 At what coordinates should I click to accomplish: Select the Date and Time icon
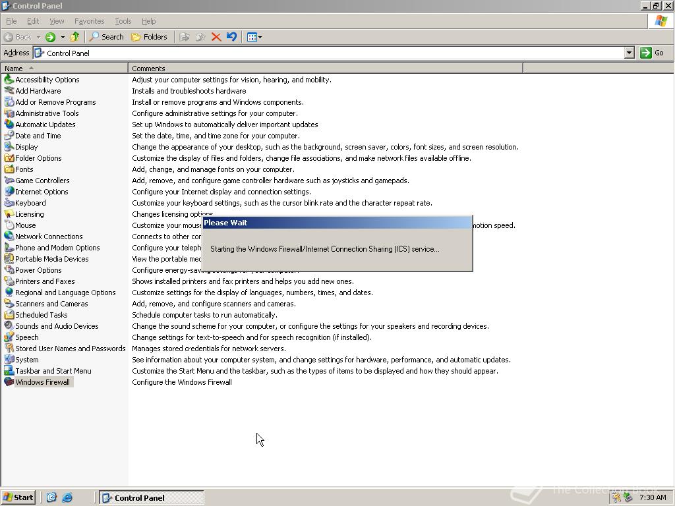[x=9, y=136]
